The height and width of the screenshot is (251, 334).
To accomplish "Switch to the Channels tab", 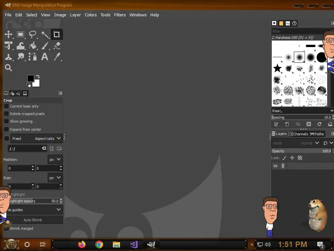I will tap(298, 134).
